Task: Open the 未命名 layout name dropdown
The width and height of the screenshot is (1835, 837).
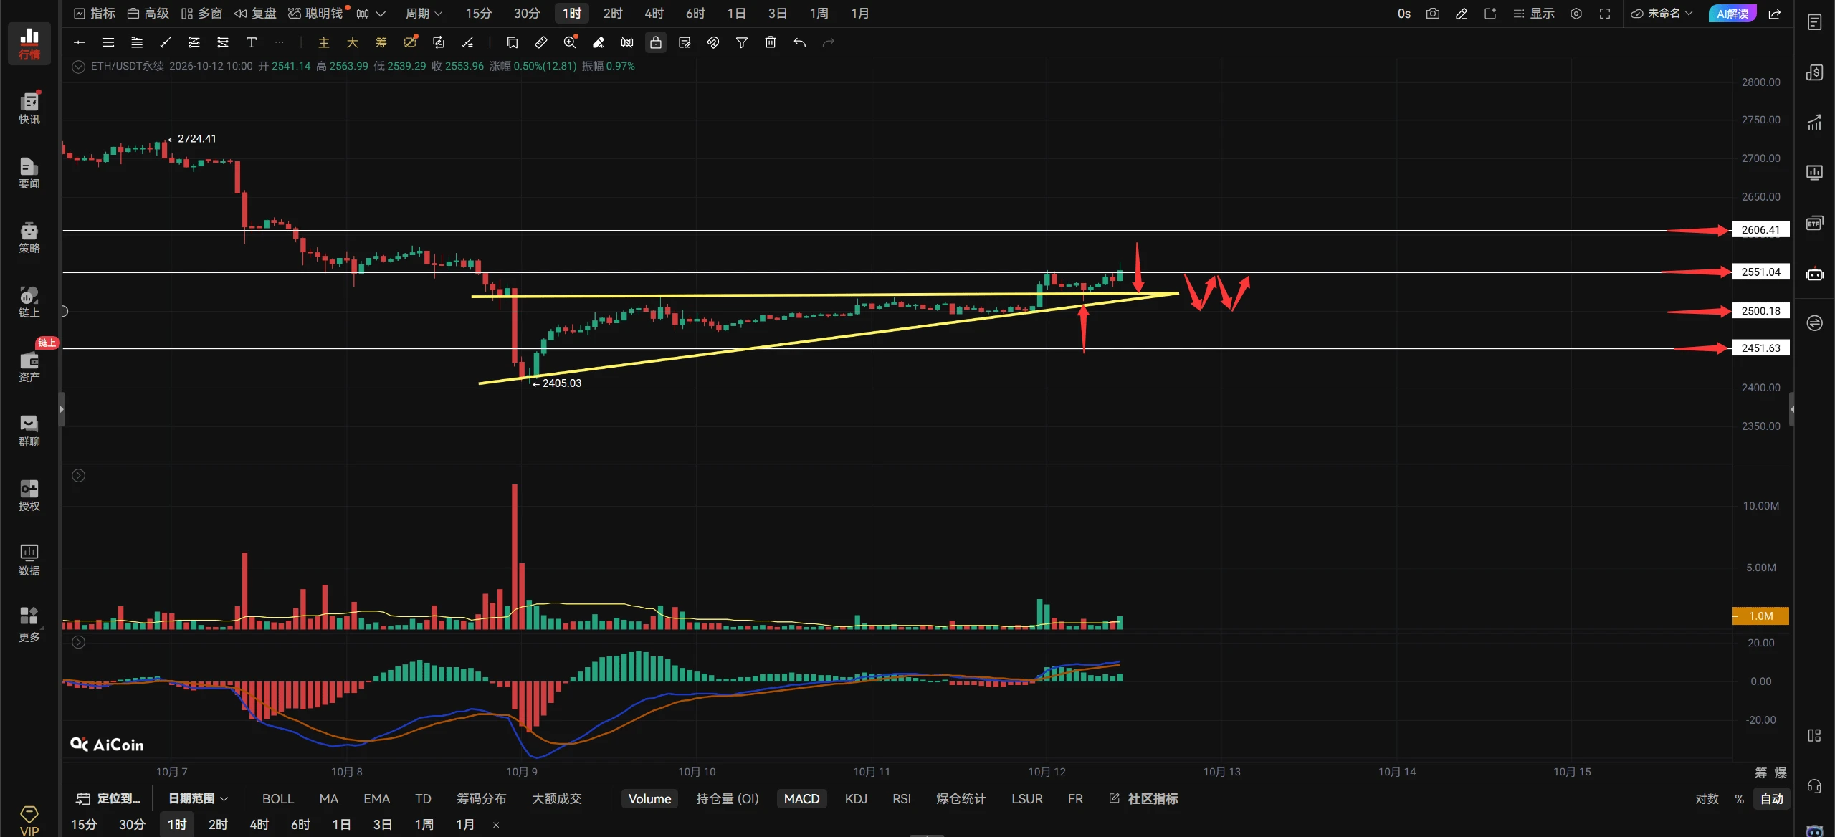Action: coord(1662,14)
